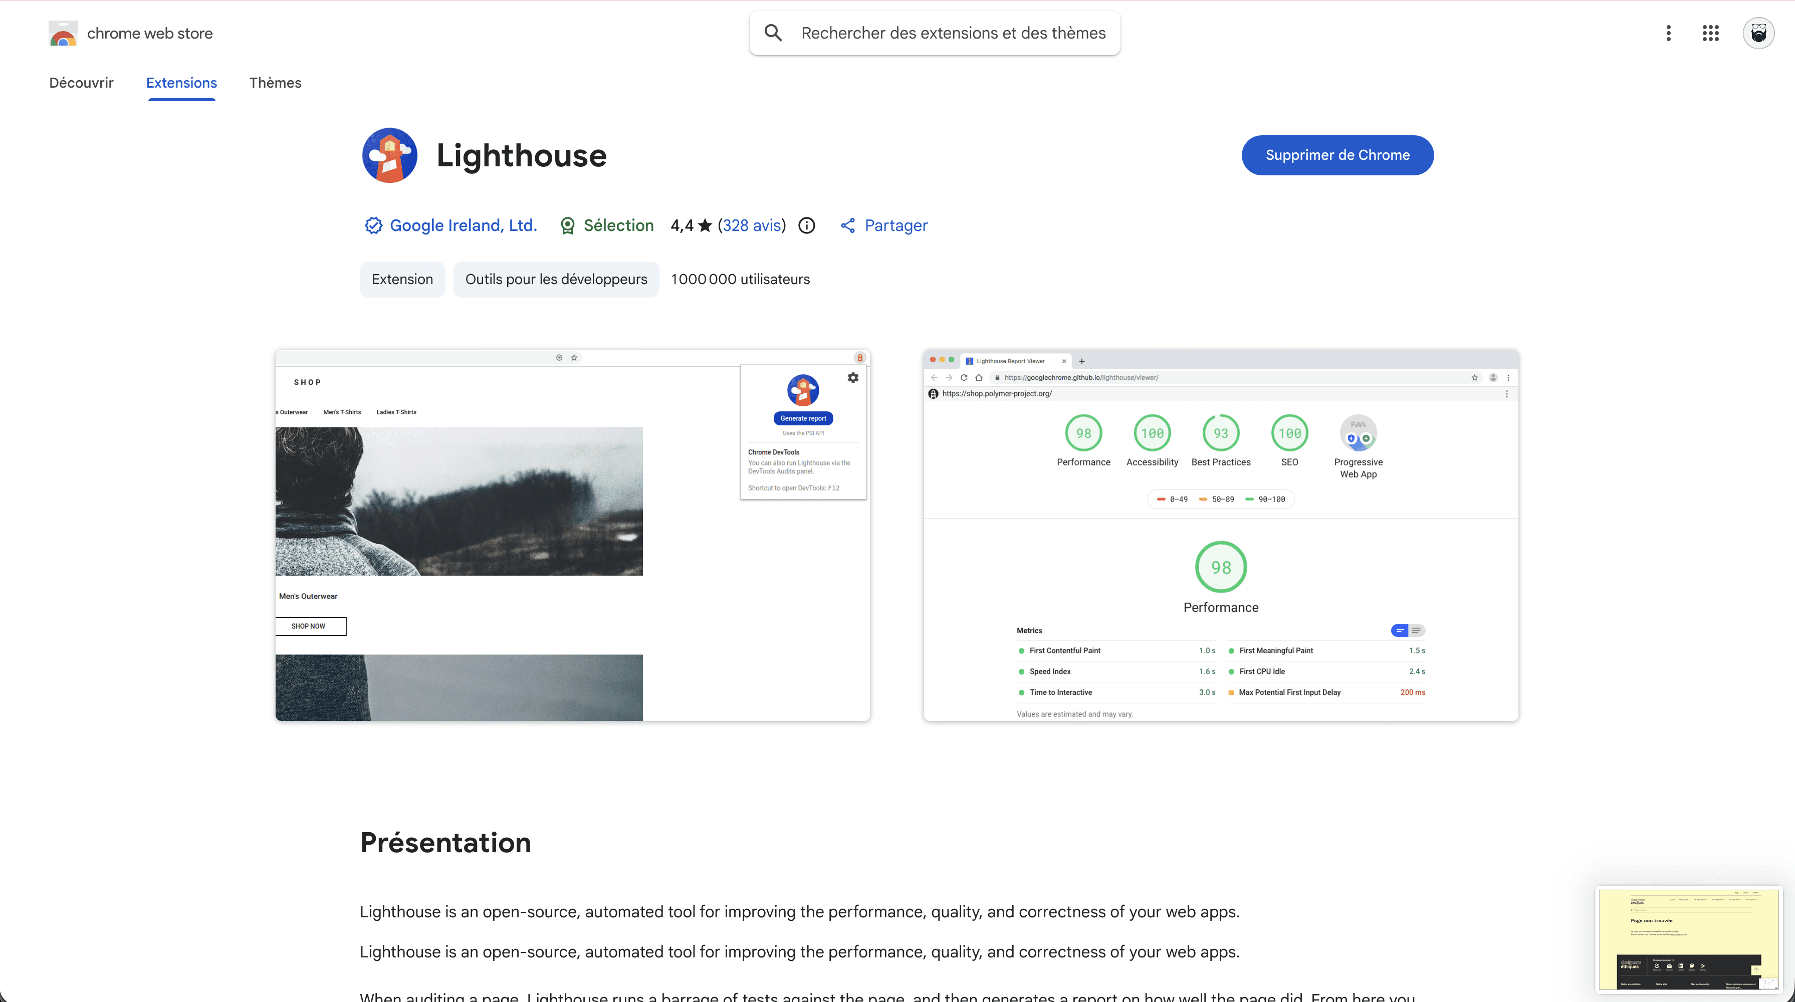
Task: Click the Lighthouse page title
Action: click(x=521, y=155)
